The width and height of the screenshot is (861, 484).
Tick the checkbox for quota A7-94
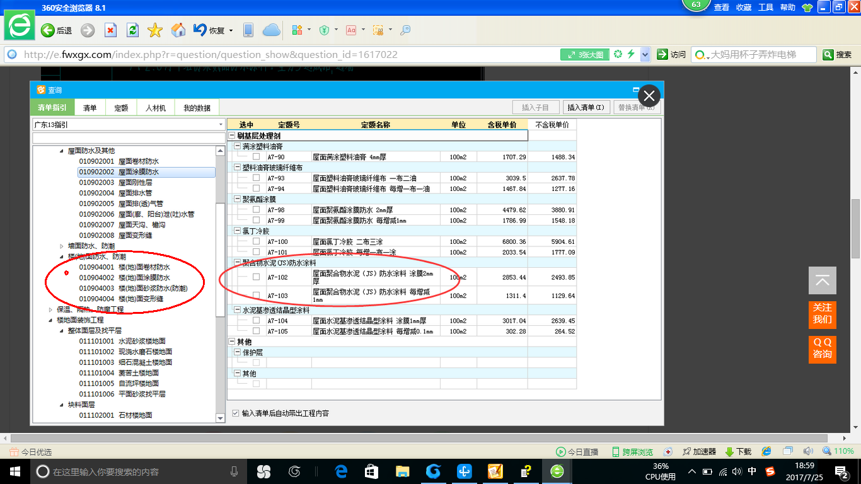tap(256, 188)
